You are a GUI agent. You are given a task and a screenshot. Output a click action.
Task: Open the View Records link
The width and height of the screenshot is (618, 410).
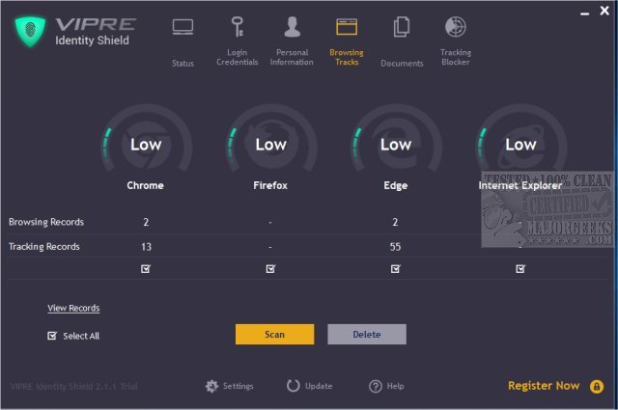(73, 308)
